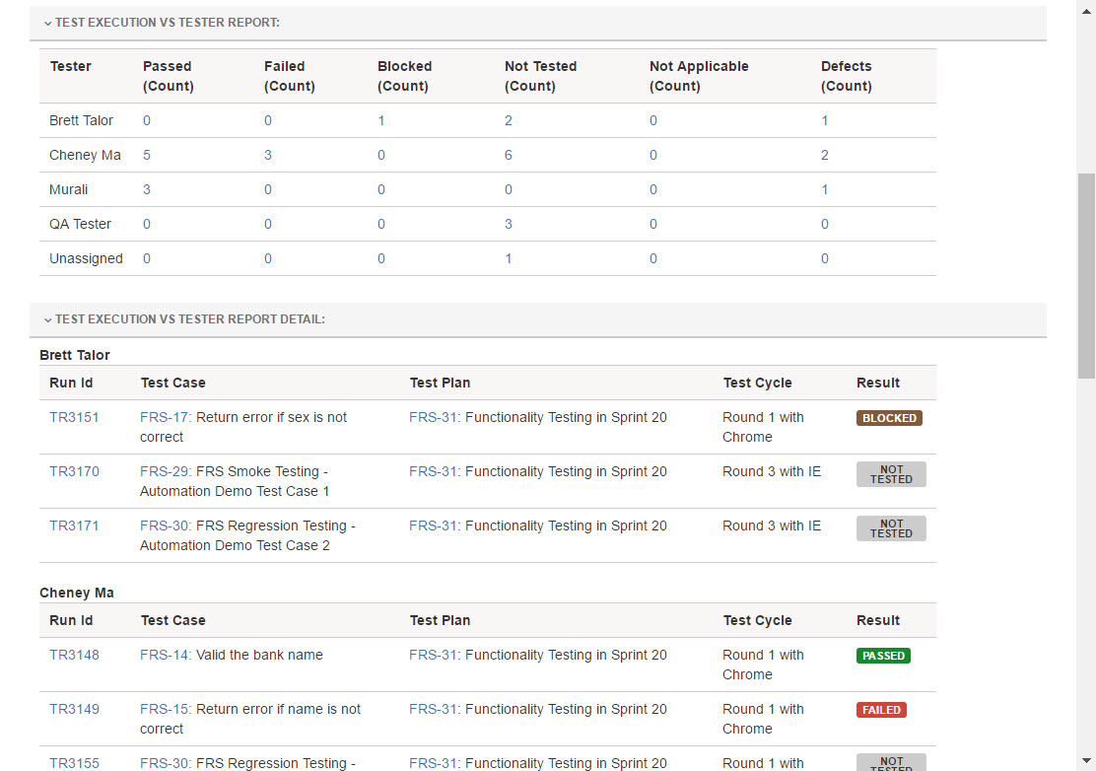Open run TR3148 link
1096x771 pixels.
tap(74, 655)
